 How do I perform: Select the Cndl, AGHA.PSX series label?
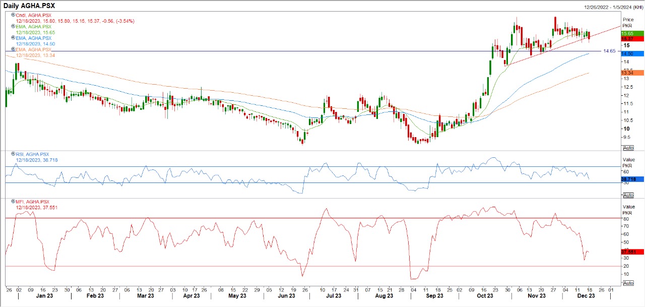(33, 16)
